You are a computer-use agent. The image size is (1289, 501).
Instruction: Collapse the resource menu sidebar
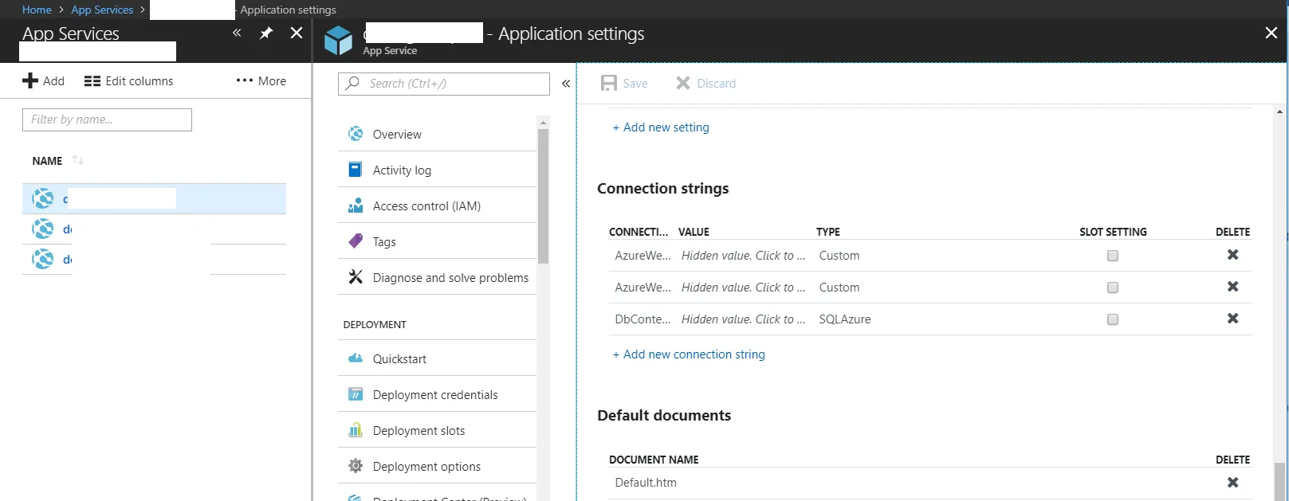click(x=566, y=84)
